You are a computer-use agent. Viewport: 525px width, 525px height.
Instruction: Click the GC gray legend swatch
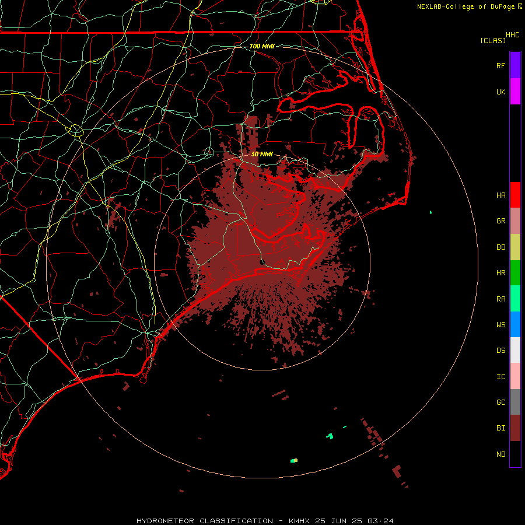(x=515, y=402)
